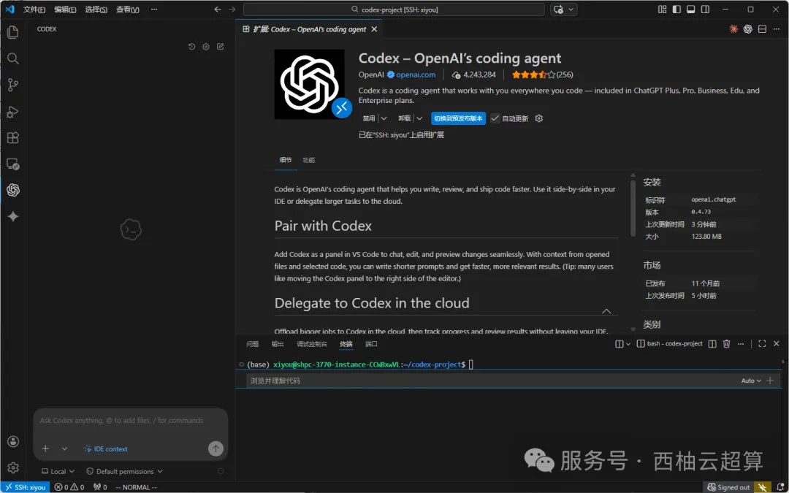The height and width of the screenshot is (493, 789).
Task: Go forward with navigation arrow
Action: [x=232, y=9]
